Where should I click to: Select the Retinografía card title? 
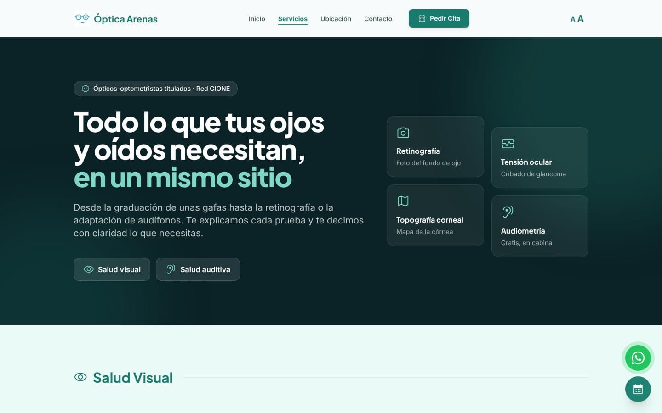tap(418, 151)
